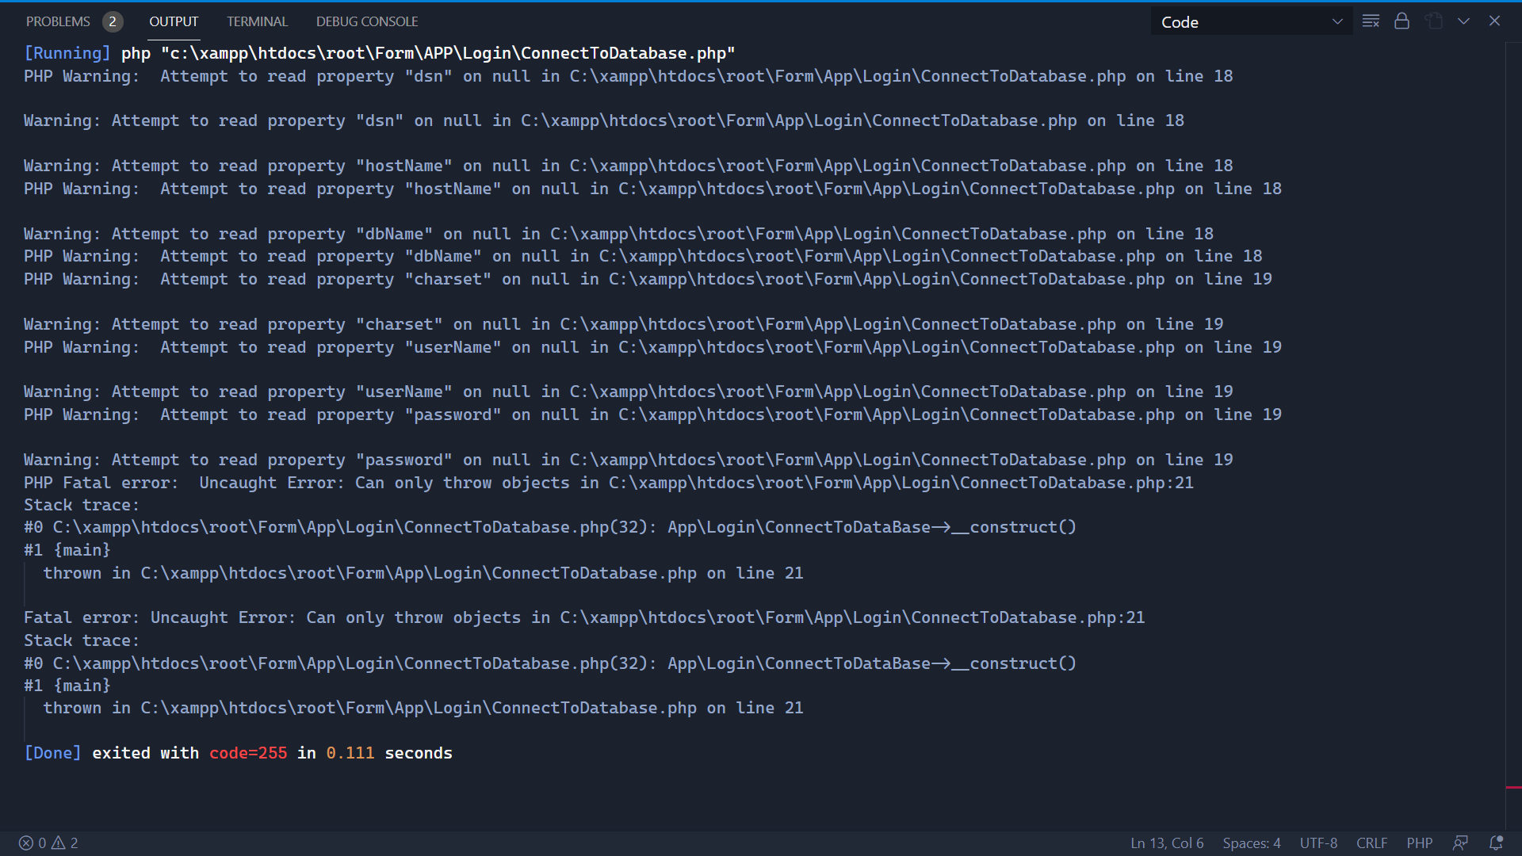Click the final "thrown in" line 21 text
The image size is (1522, 856).
423,708
